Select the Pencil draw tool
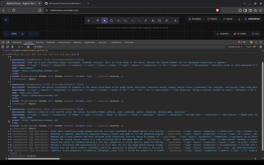Viewport: 264px width, 165px height. coord(146,21)
